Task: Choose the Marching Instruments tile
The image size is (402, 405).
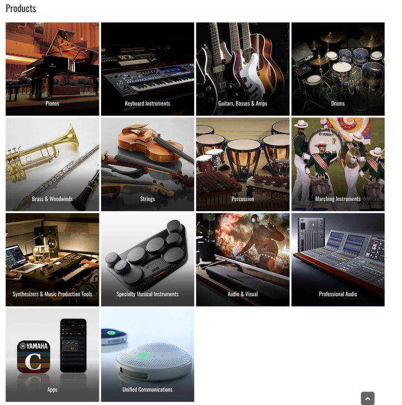Action: [x=338, y=164]
